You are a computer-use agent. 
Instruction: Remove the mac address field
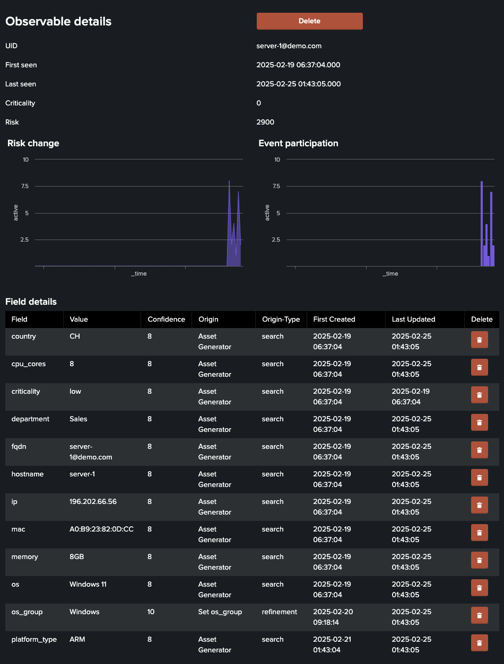(479, 533)
